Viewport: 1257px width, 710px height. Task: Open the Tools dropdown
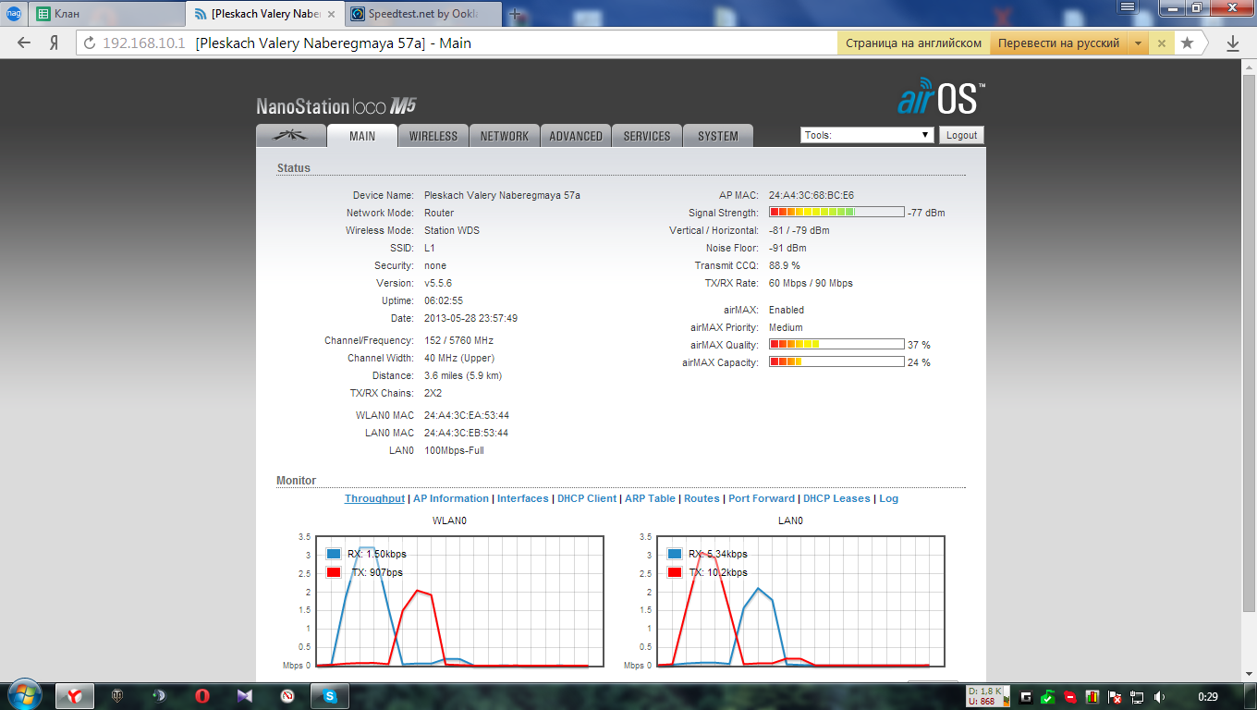coord(867,135)
